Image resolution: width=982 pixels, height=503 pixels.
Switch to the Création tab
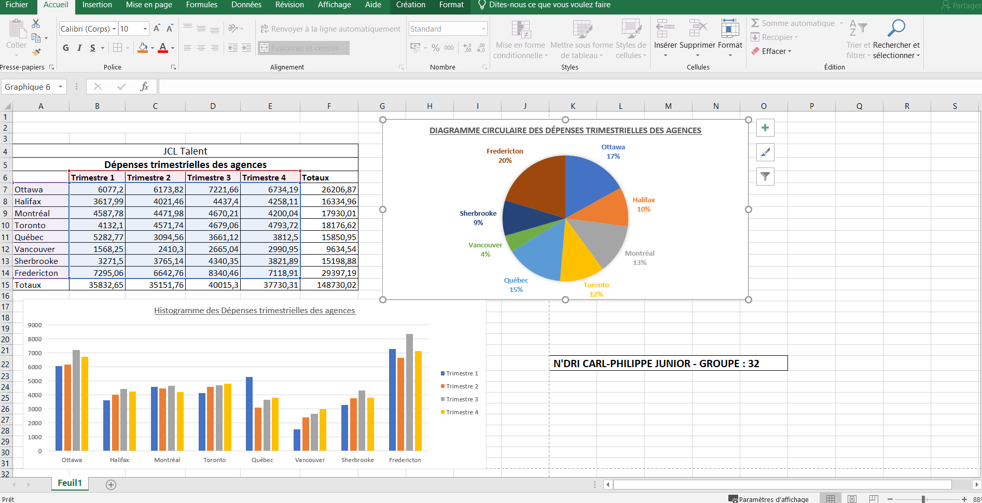(x=410, y=5)
